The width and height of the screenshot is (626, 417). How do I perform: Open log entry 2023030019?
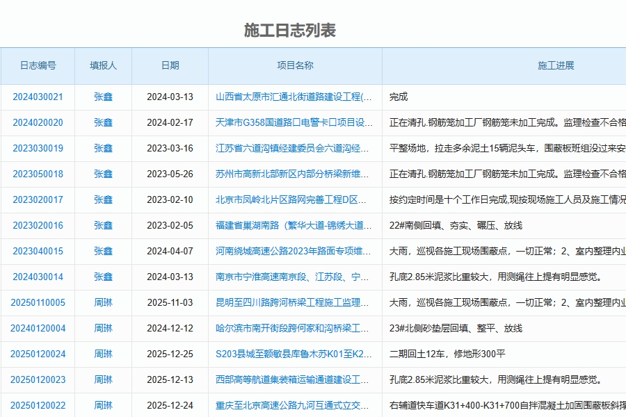[35, 148]
